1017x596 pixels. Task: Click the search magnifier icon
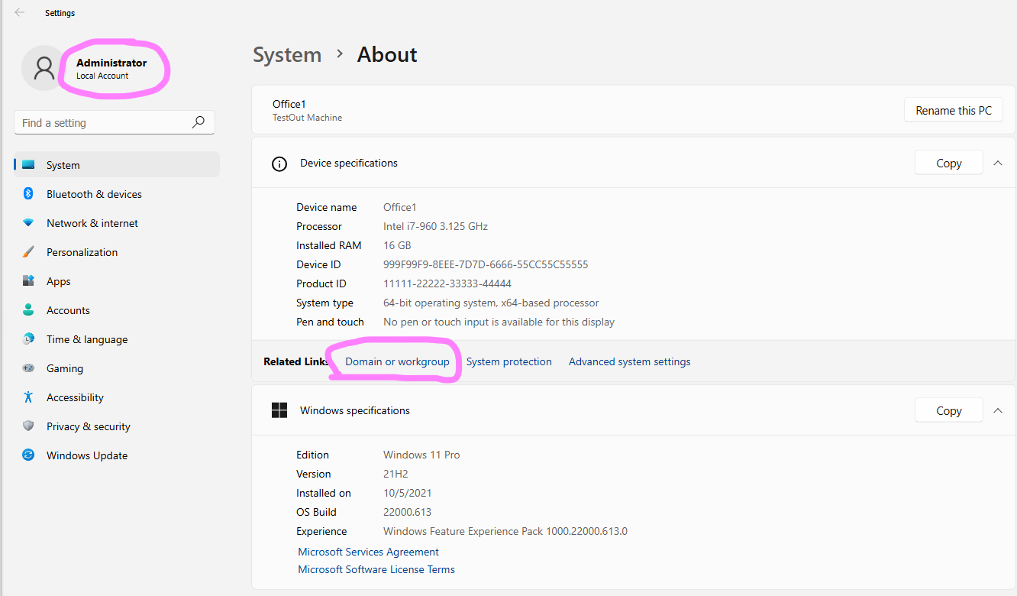point(199,122)
